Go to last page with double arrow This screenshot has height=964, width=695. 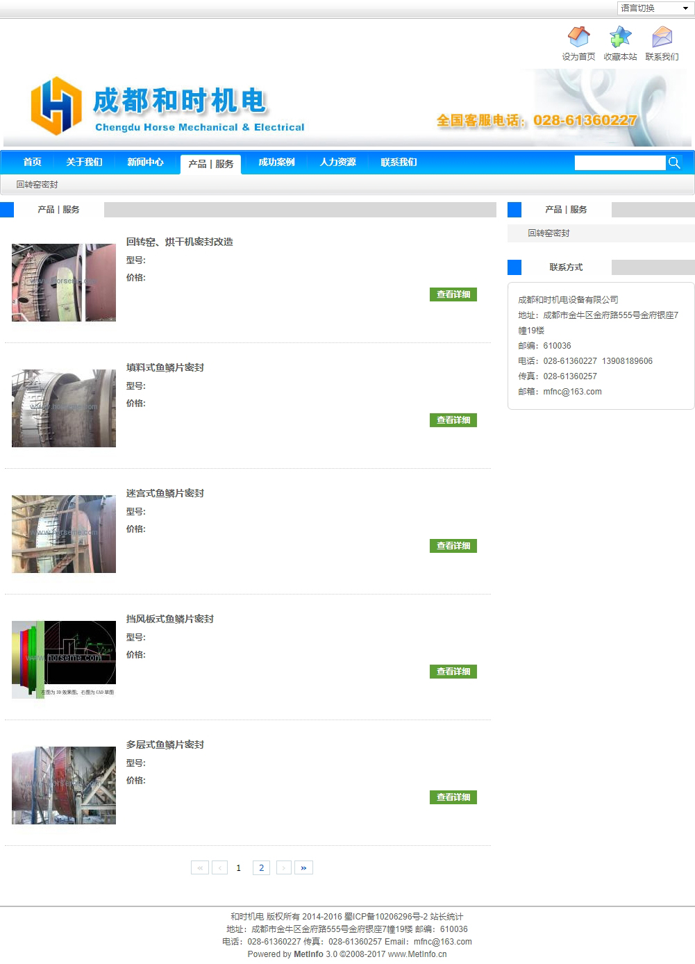coord(303,867)
